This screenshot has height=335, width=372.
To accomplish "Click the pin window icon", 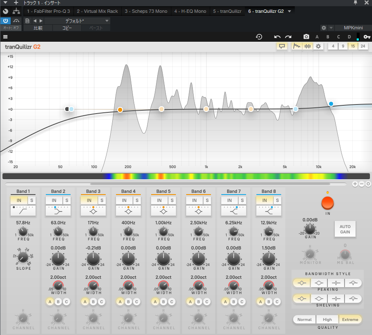I will point(355,2).
